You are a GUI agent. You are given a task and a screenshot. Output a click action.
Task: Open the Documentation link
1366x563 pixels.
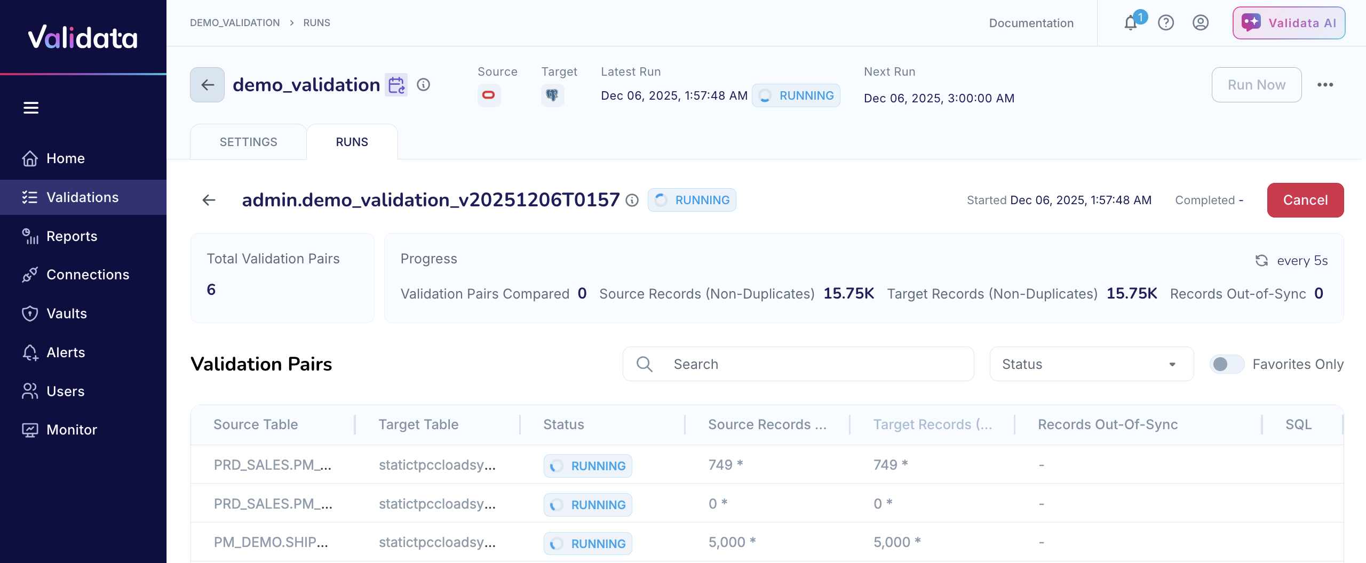point(1031,23)
